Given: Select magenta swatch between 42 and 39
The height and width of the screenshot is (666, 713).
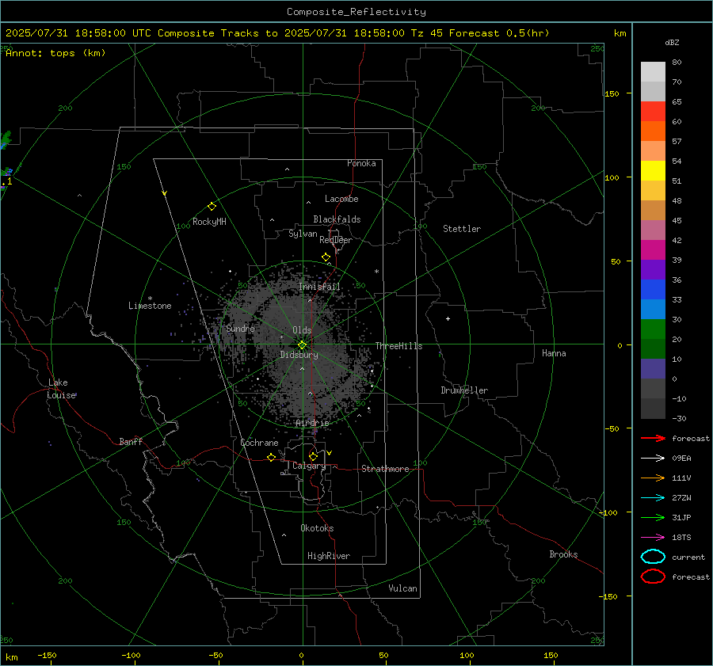Looking at the screenshot, I should (x=653, y=250).
